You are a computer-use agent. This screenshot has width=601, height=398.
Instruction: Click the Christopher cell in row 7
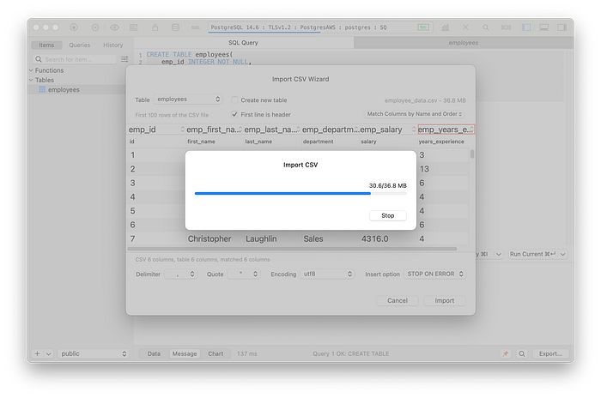pos(209,238)
